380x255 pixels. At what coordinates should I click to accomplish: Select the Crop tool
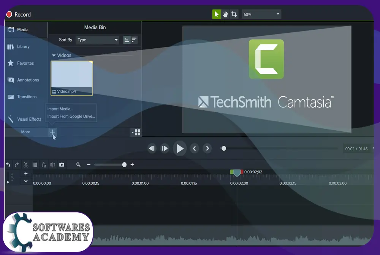click(234, 14)
